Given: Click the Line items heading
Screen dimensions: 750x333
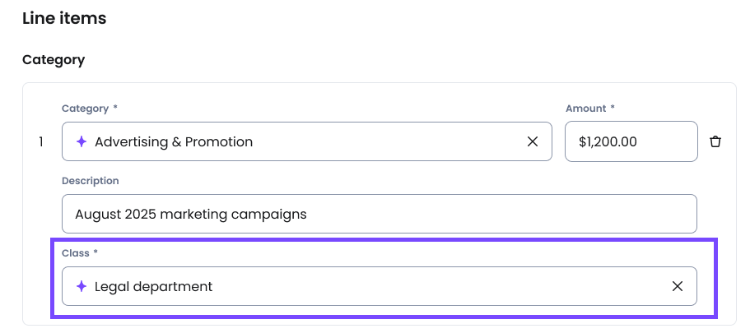Looking at the screenshot, I should click(64, 17).
